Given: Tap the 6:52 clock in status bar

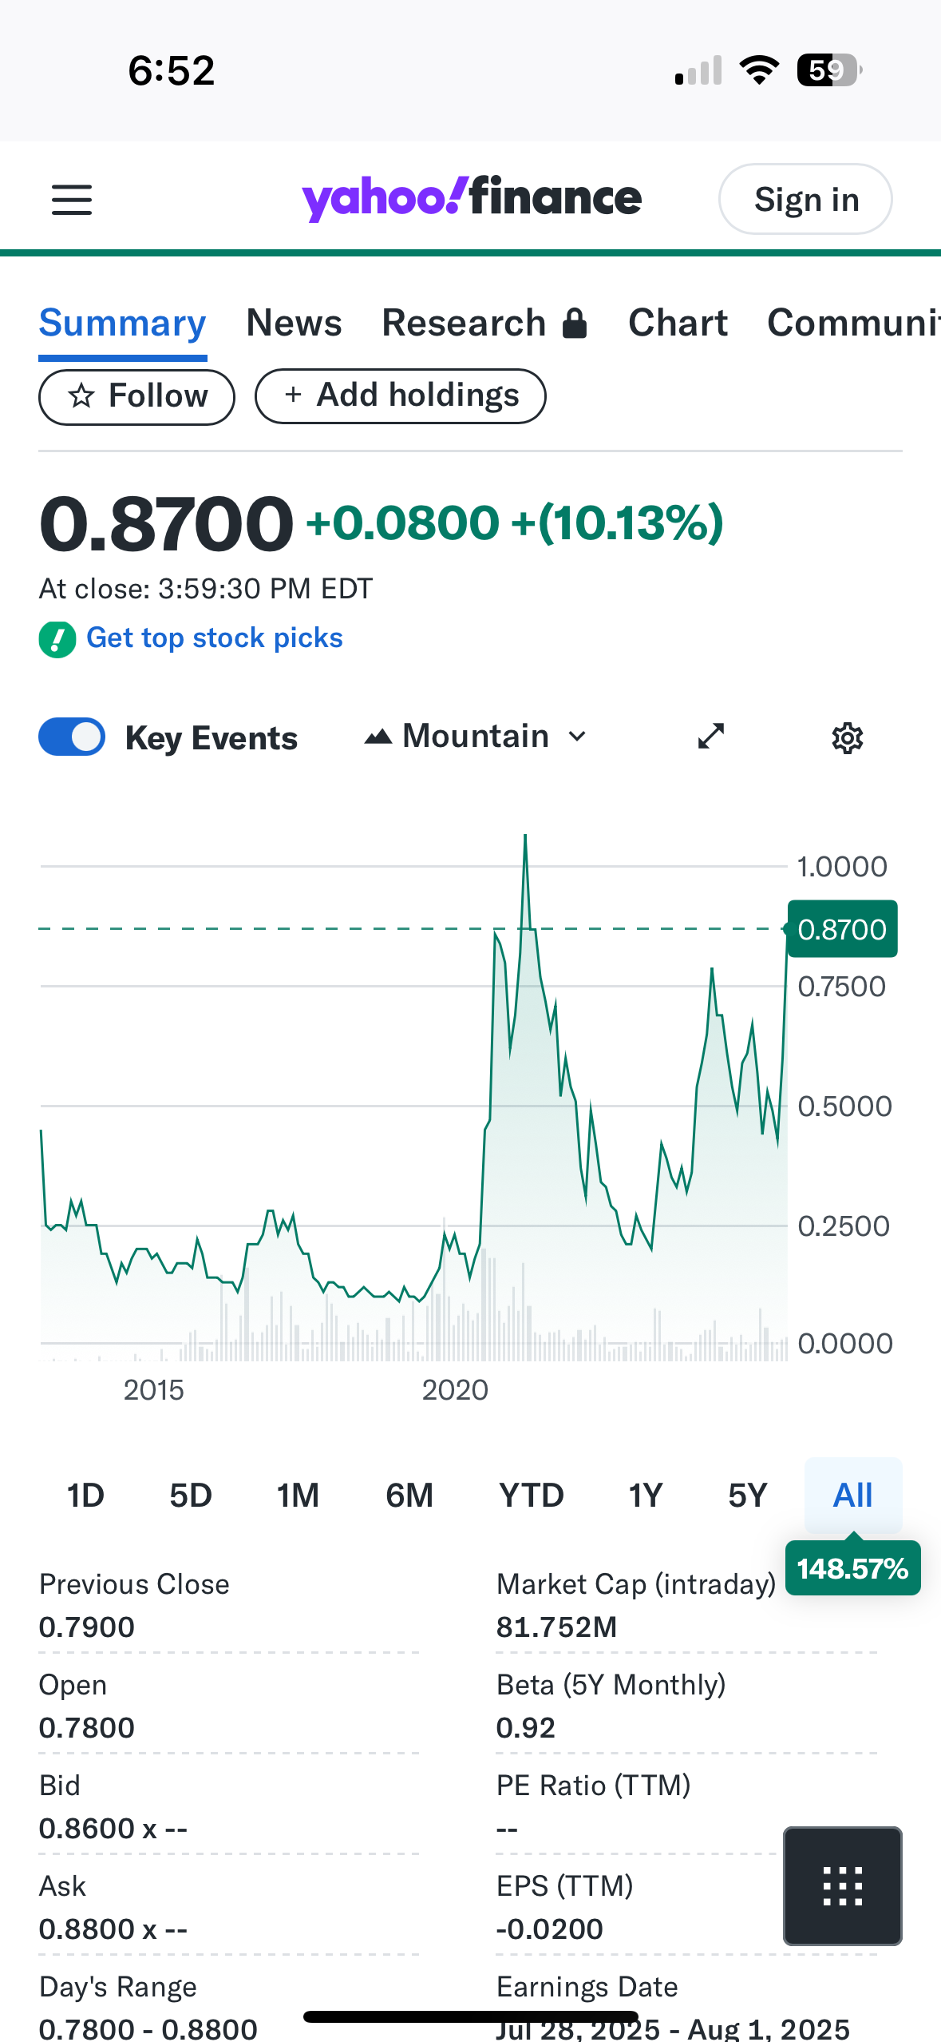Looking at the screenshot, I should pos(172,70).
